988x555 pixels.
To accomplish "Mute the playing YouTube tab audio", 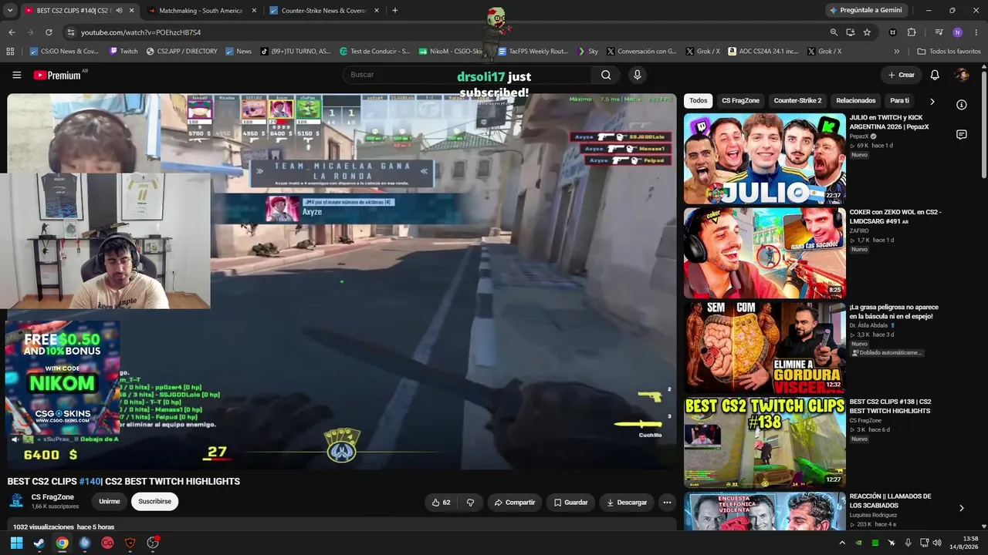I will click(120, 11).
